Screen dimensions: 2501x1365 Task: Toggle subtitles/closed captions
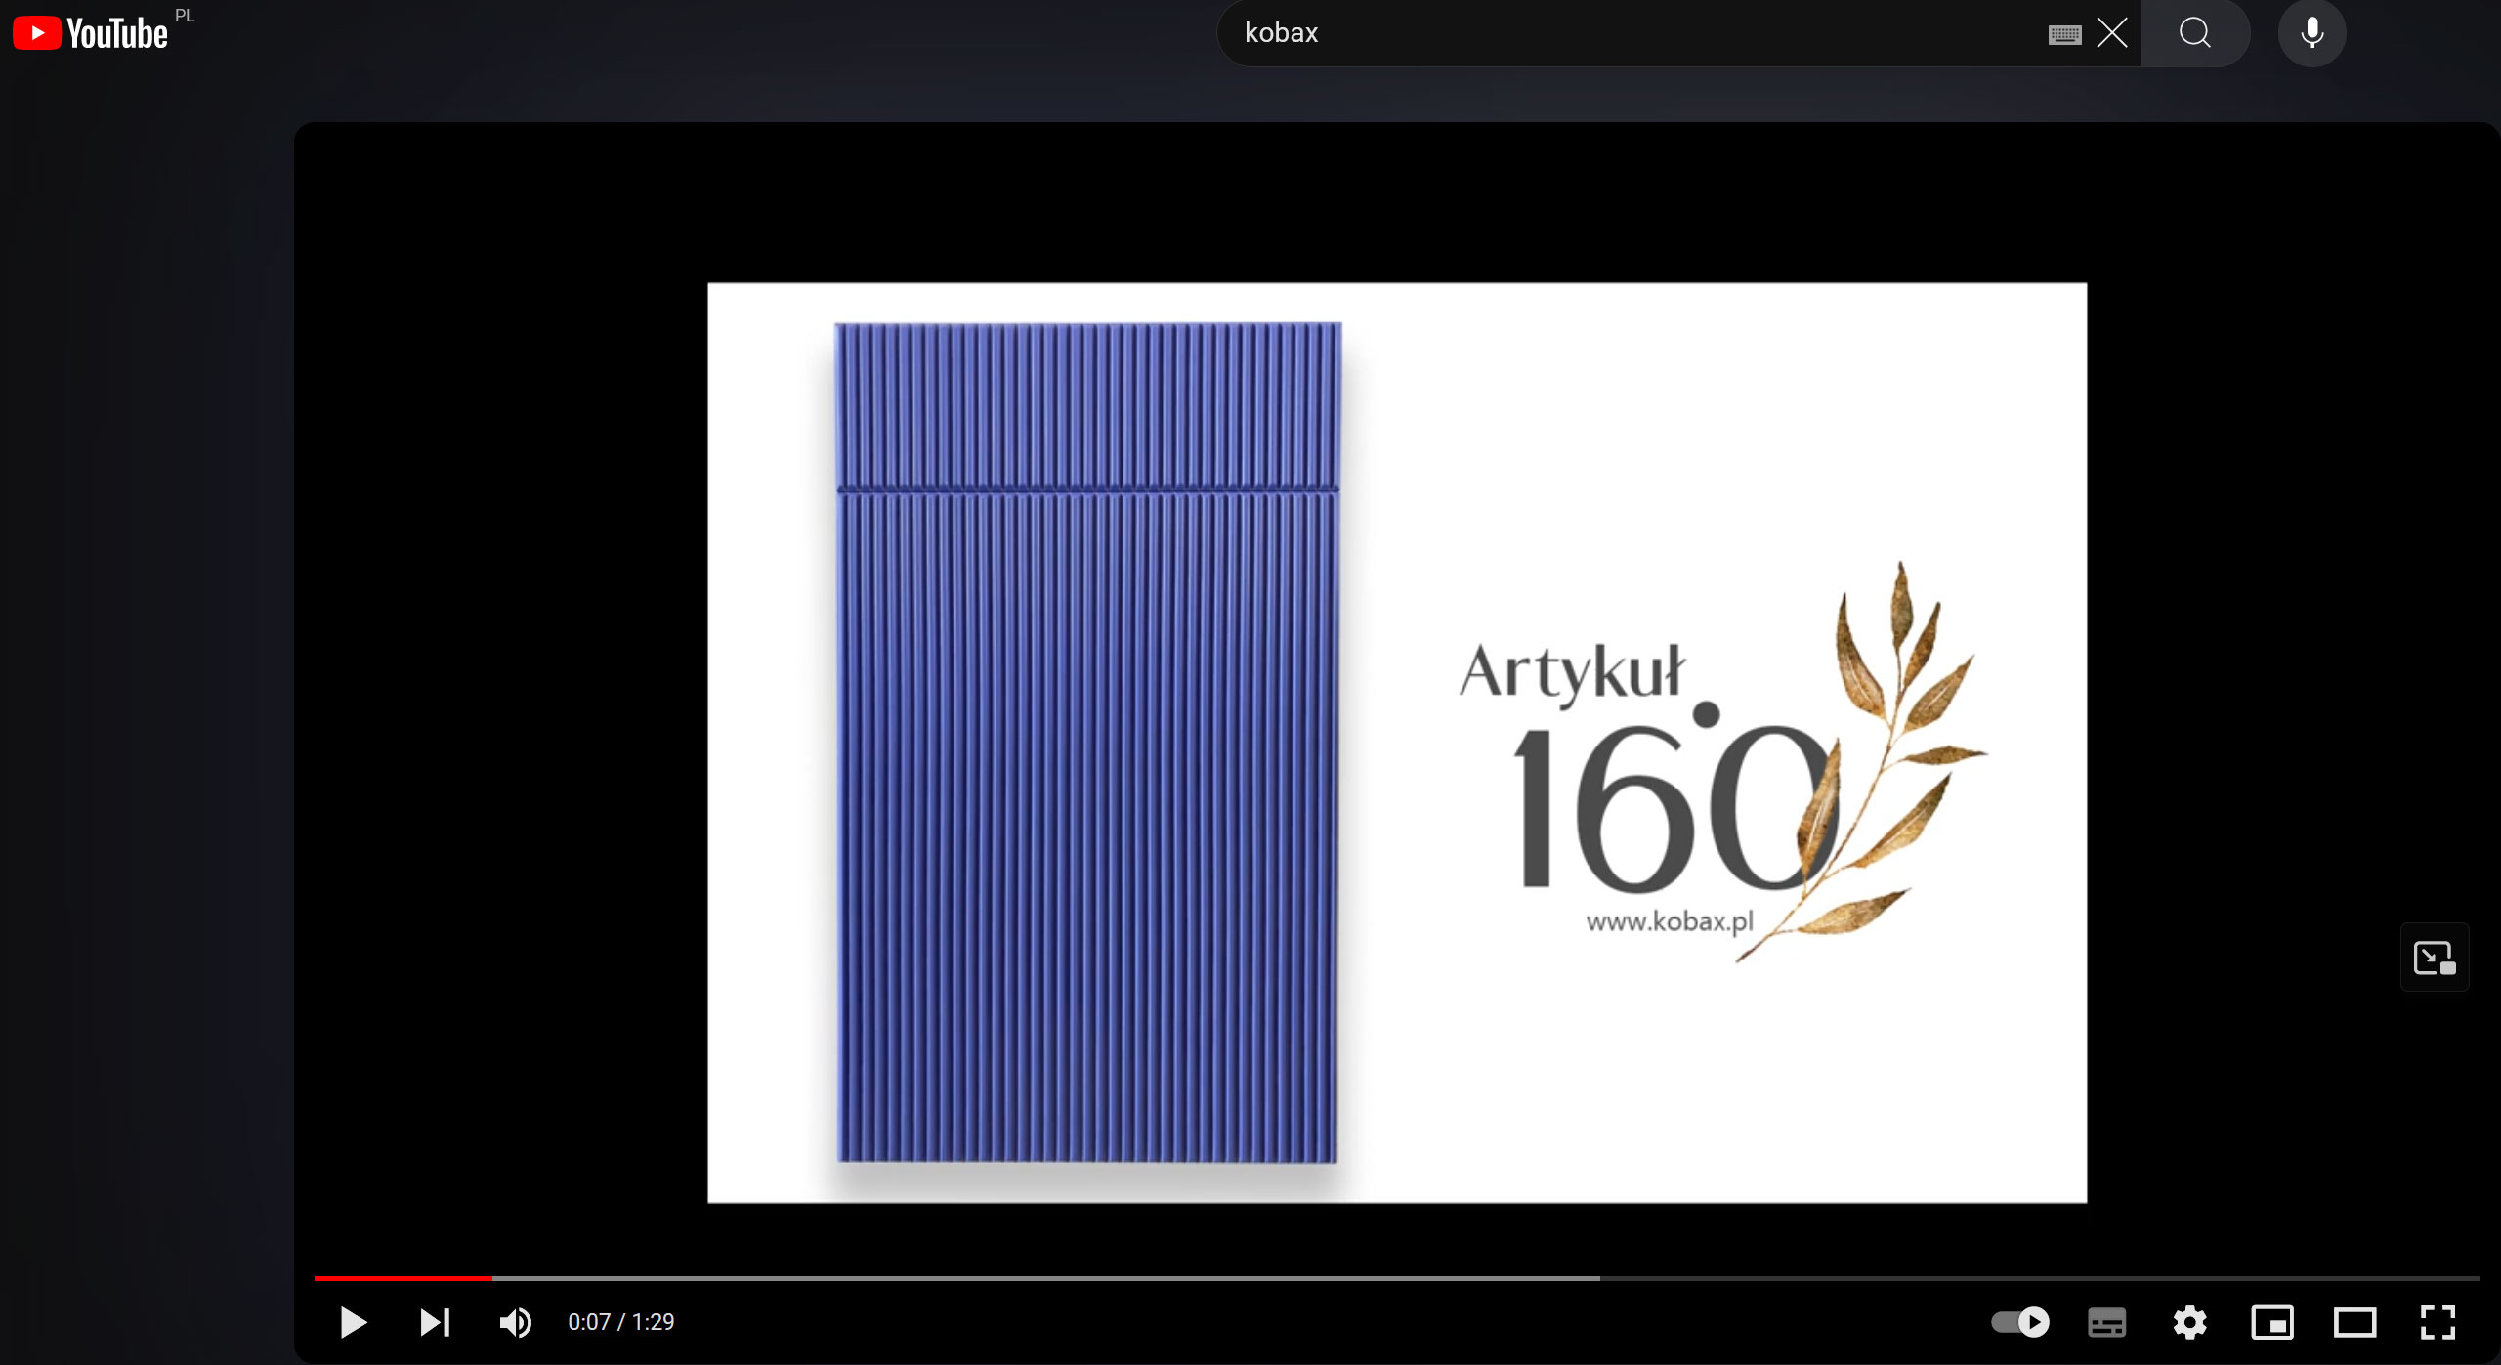click(x=2107, y=1322)
